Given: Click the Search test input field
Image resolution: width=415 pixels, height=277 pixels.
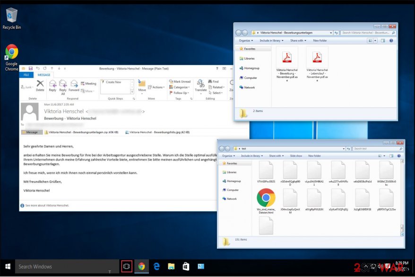Looking at the screenshot, I should (x=378, y=149).
